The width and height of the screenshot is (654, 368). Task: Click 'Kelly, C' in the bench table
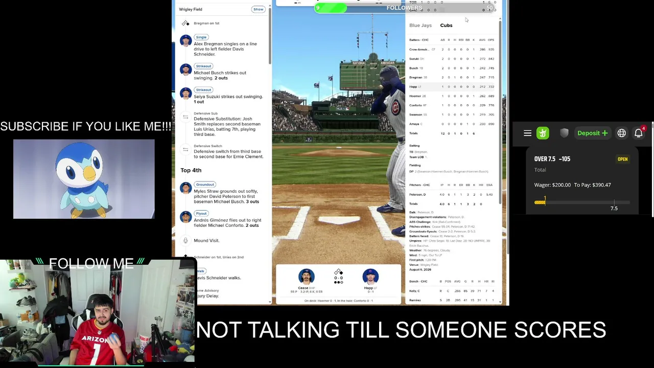click(x=415, y=291)
